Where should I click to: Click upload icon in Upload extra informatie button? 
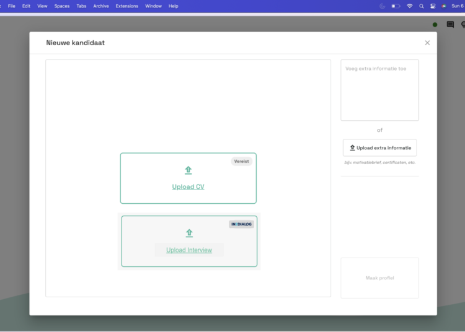(x=352, y=148)
